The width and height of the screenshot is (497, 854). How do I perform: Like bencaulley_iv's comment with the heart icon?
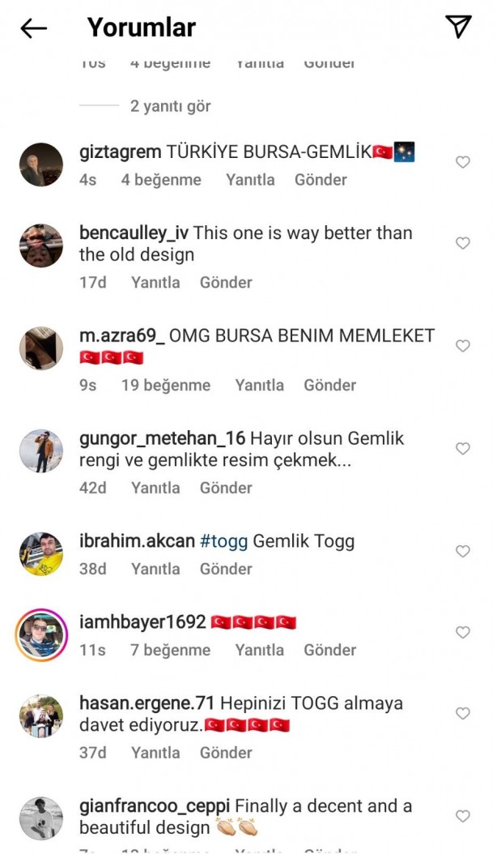click(x=462, y=243)
